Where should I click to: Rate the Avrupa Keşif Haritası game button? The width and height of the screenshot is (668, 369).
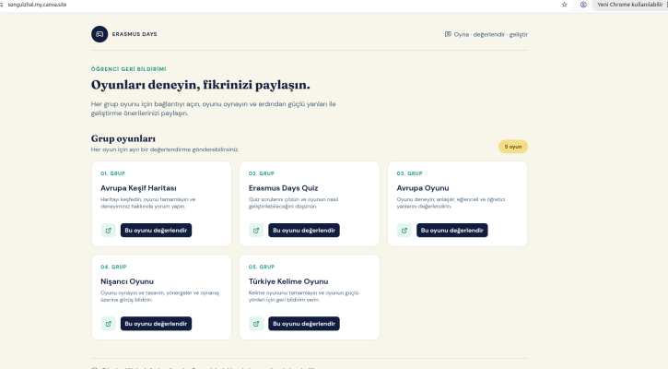(x=156, y=231)
